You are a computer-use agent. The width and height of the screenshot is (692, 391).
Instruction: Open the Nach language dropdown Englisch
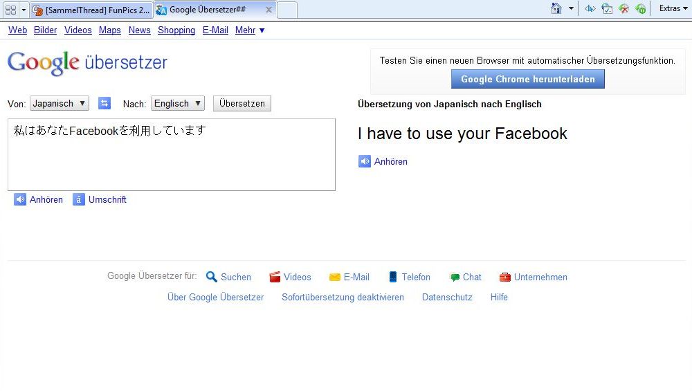178,103
